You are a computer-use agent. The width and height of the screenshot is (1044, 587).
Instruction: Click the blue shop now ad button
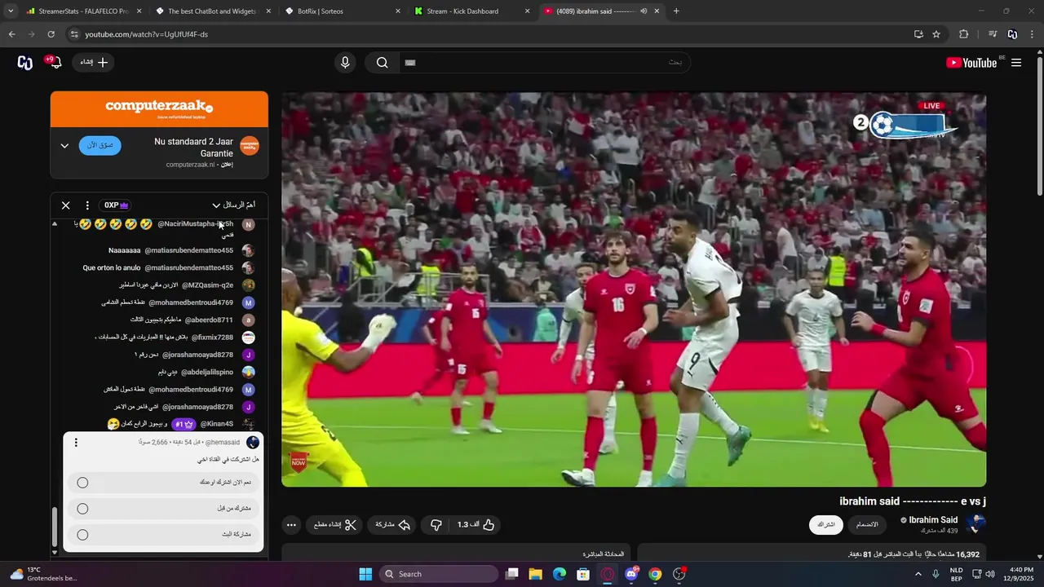100,146
